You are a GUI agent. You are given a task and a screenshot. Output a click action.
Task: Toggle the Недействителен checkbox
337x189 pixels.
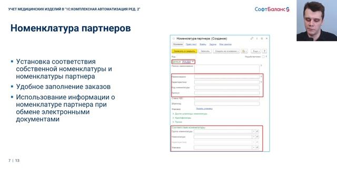coord(263,57)
